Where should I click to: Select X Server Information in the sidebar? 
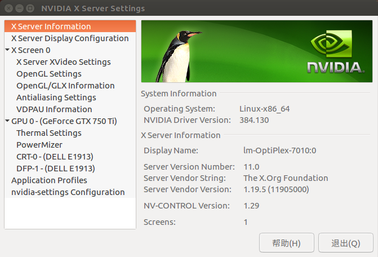click(70, 26)
